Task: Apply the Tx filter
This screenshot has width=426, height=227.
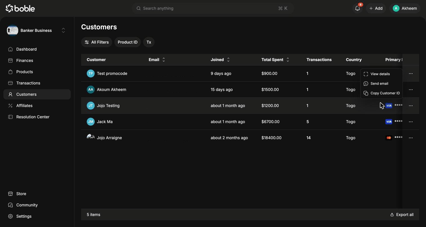Action: point(149,42)
